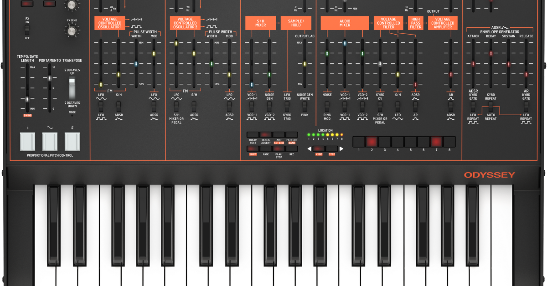Select the KYBD mode button
This screenshot has height=286, width=547.
(x=319, y=149)
